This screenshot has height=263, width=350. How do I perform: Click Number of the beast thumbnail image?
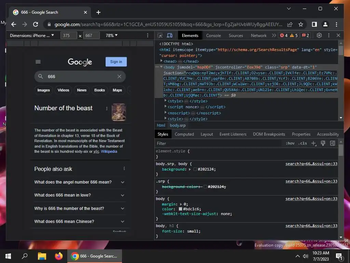[x=119, y=112]
